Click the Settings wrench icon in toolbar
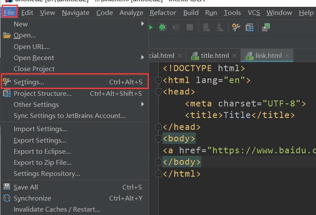The width and height of the screenshot is (316, 215). coord(236,28)
